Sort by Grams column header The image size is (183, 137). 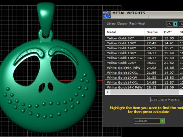point(153,32)
